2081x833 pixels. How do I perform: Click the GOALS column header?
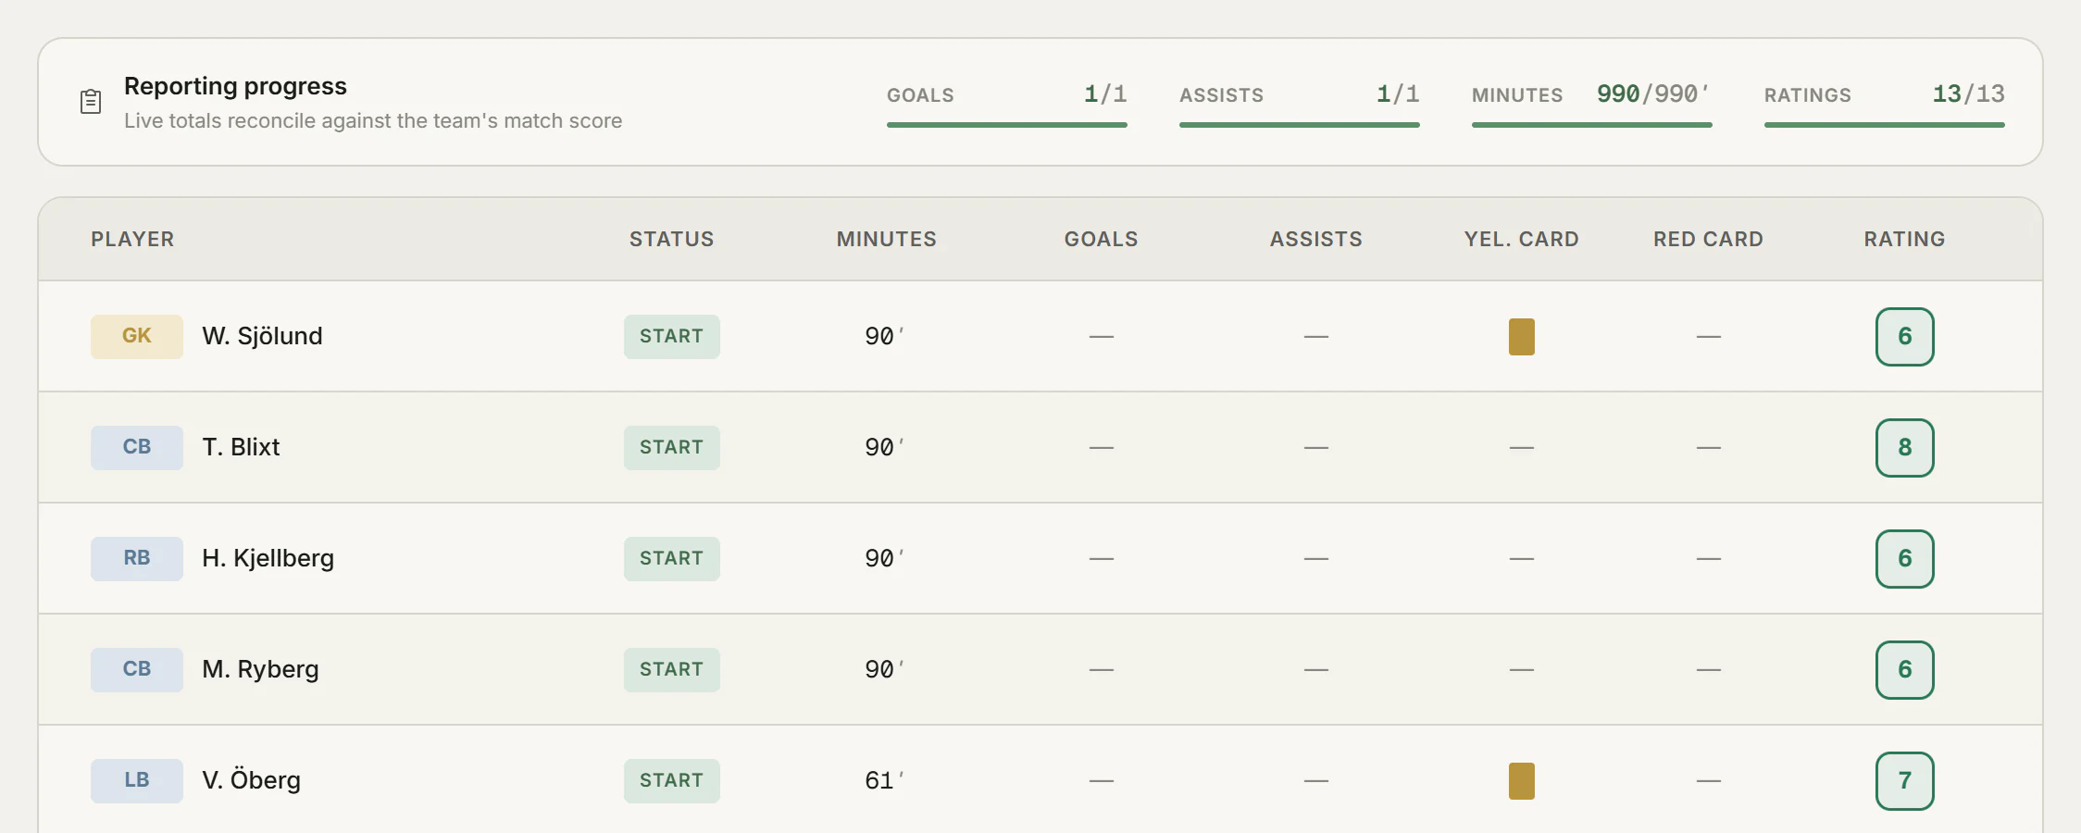[x=1102, y=239]
